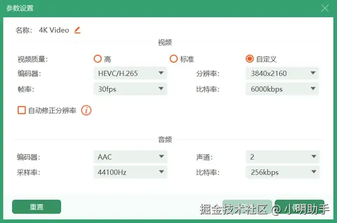
Task: Open the AAC audio encoder dropdown
Action: pyautogui.click(x=130, y=157)
